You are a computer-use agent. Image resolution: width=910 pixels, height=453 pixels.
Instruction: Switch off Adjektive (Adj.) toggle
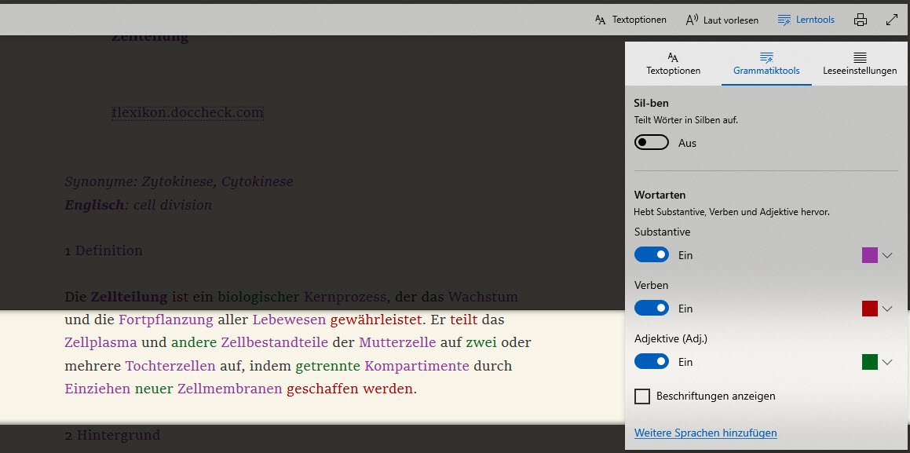pos(651,362)
